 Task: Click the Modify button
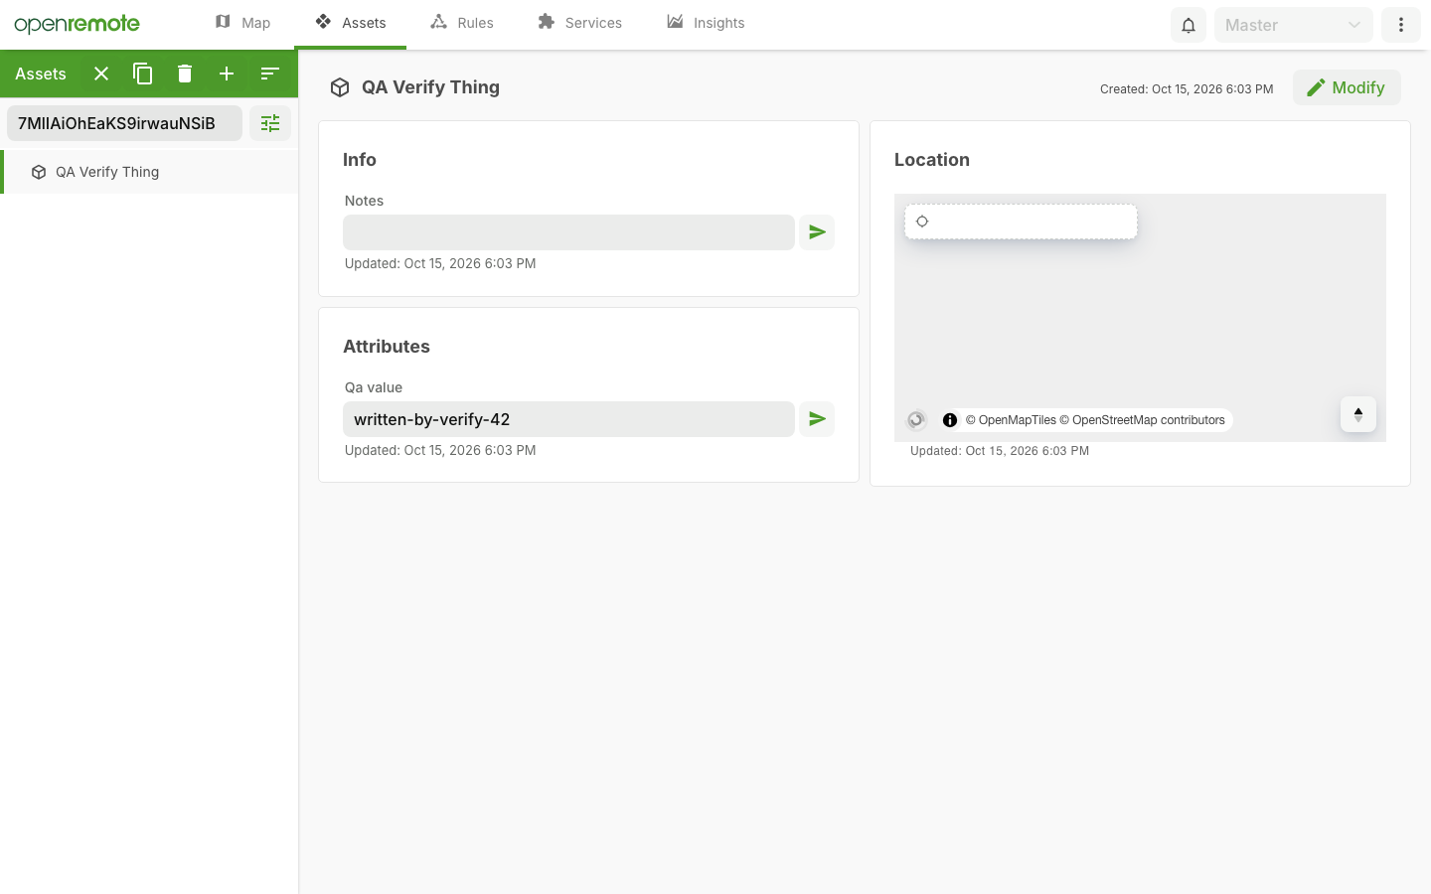[1347, 87]
